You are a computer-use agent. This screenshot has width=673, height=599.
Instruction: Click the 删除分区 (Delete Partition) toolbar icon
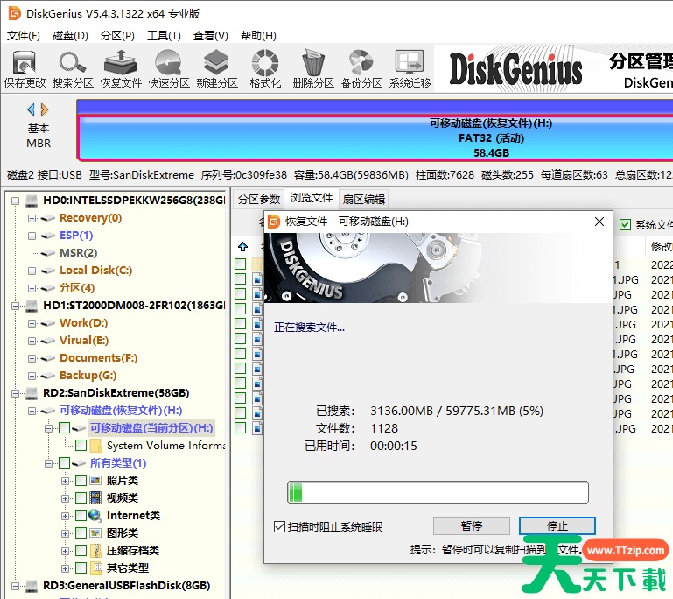click(313, 68)
